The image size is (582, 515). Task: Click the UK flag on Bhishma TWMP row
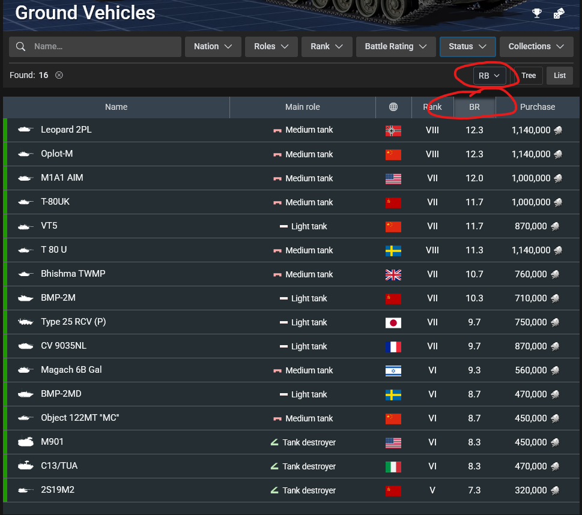pos(393,274)
